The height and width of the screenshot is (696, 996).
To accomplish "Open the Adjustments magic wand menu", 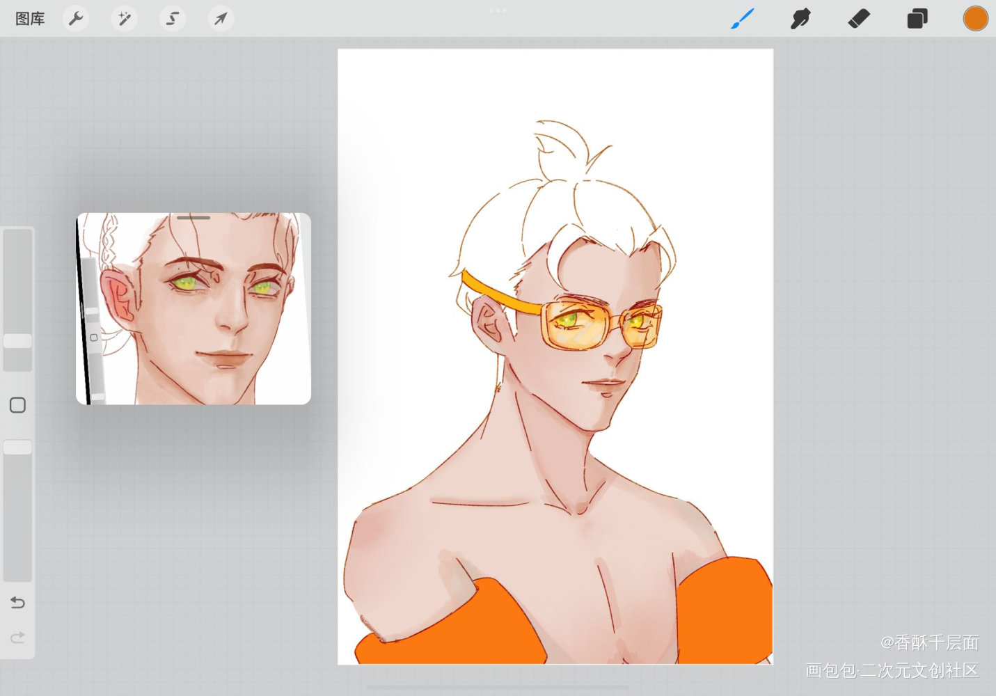I will point(124,19).
